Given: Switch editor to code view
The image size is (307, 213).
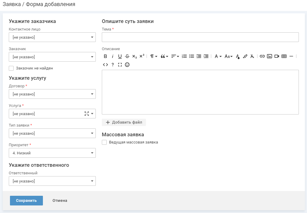Looking at the screenshot, I should [105, 65].
